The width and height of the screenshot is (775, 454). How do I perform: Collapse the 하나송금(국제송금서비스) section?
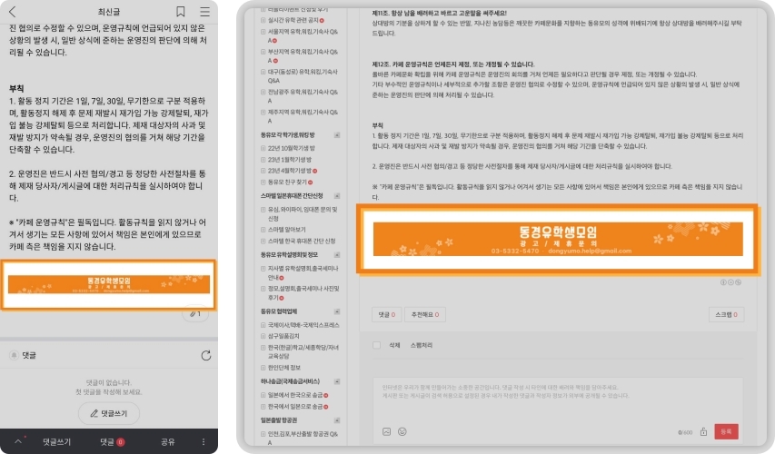pos(337,381)
